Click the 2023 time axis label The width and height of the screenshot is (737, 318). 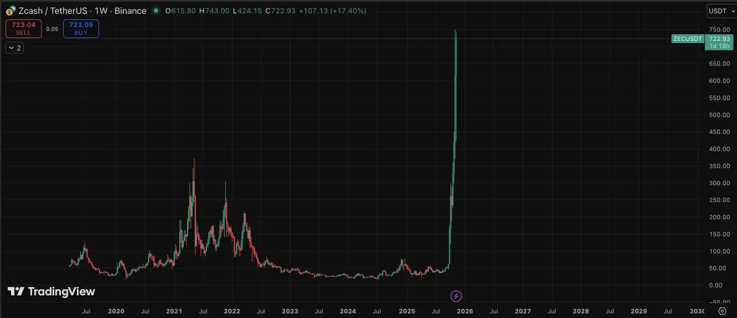290,311
